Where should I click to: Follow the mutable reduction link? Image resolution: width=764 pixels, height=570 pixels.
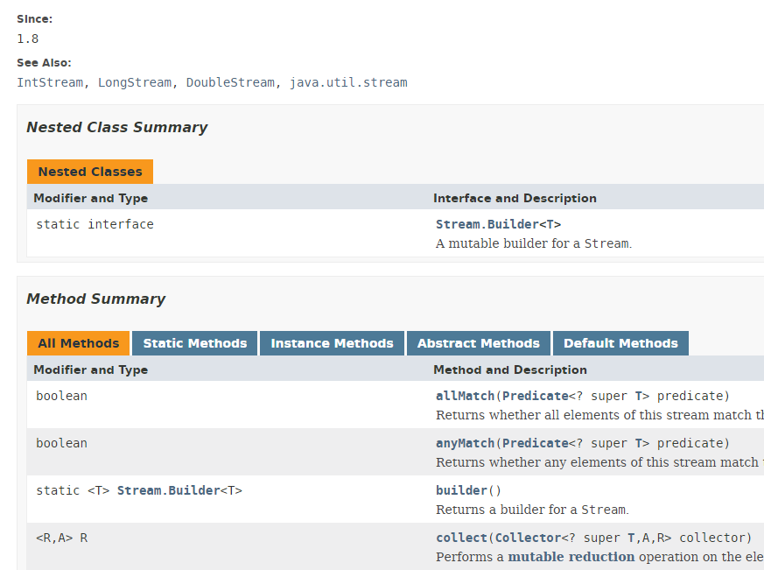[571, 557]
